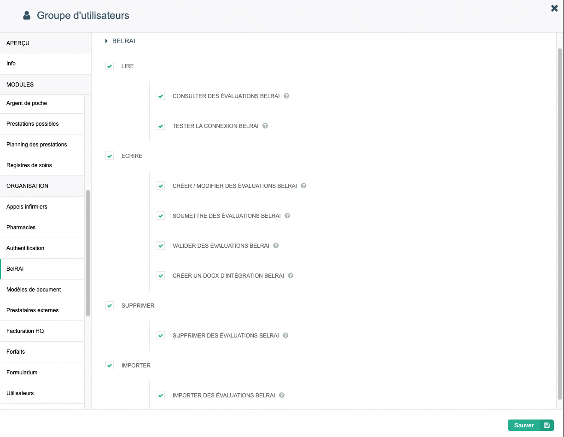The height and width of the screenshot is (437, 564).
Task: Click the Groupe d'utilisateurs title
Action: [83, 16]
